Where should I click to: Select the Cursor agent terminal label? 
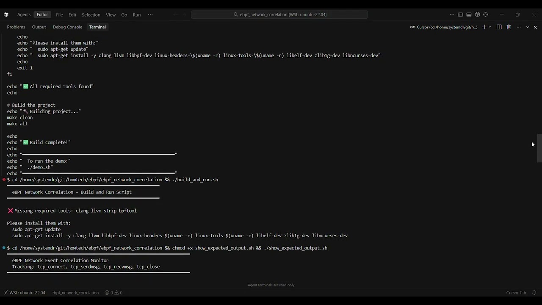[443, 27]
